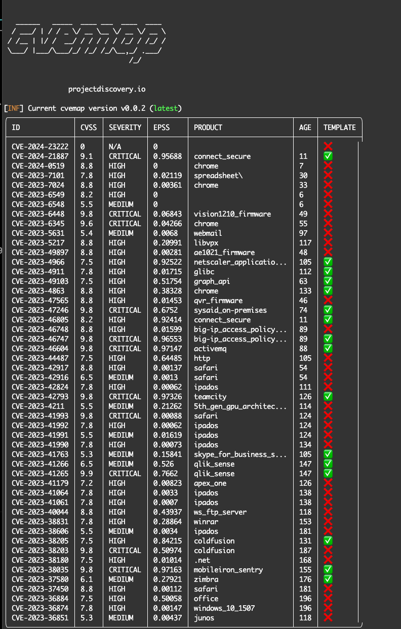The height and width of the screenshot is (629, 401).
Task: Click the red cross for CVE-2023-36851
Action: click(328, 618)
